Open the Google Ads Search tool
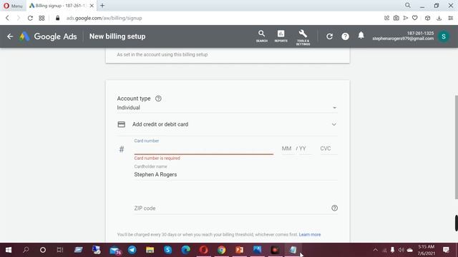Screen dimensions: 458x257 pos(262,36)
